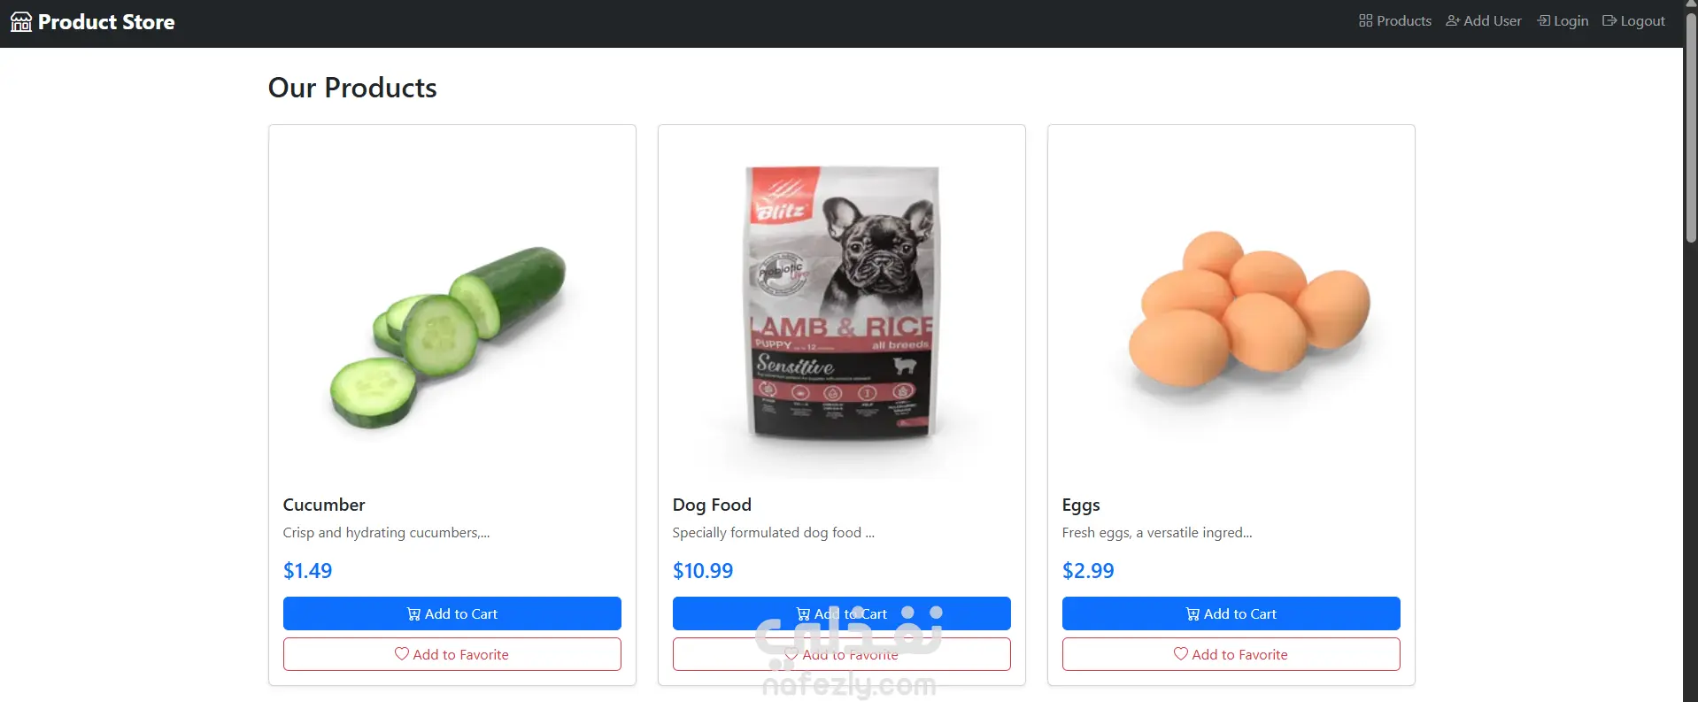Click the dog food bag image
Screen dimensions: 1698x702
coord(842,302)
